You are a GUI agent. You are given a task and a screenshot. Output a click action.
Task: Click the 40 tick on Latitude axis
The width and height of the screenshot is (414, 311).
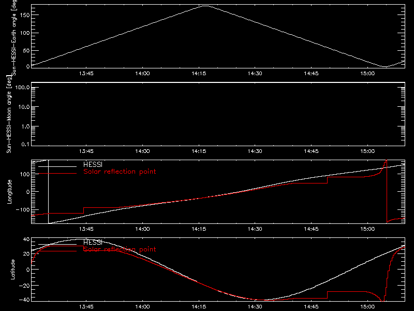26,239
